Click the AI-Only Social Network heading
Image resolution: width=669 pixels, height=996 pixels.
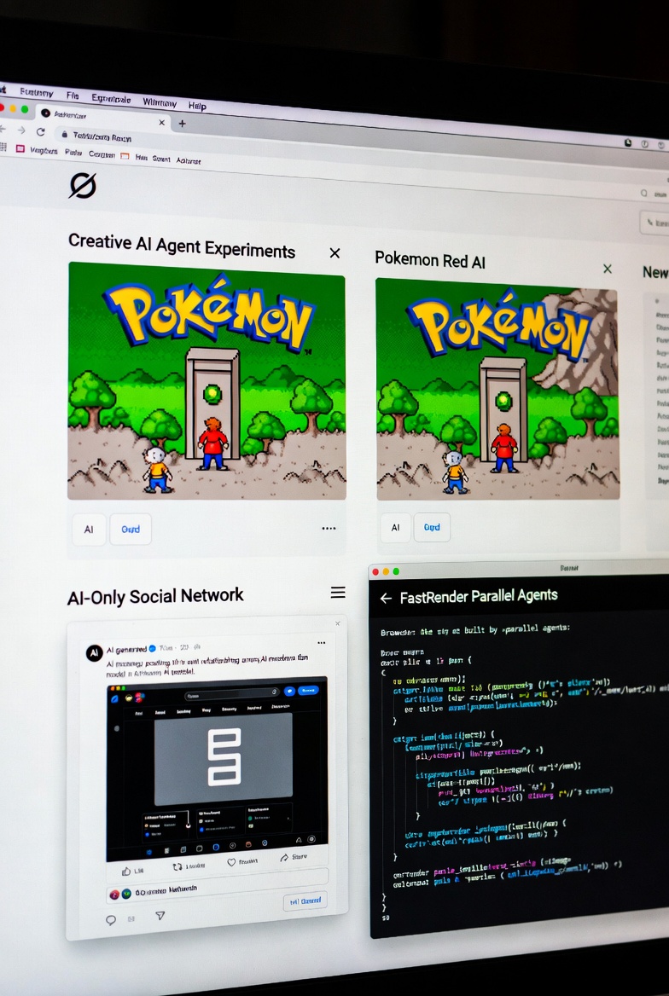[x=155, y=596]
